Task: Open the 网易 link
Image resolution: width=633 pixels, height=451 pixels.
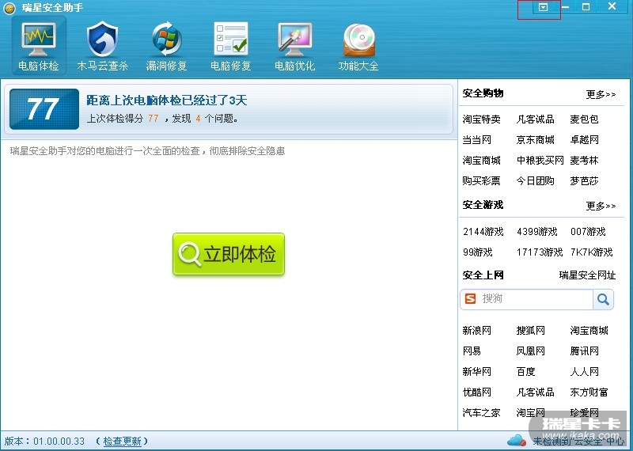Action: pyautogui.click(x=472, y=351)
